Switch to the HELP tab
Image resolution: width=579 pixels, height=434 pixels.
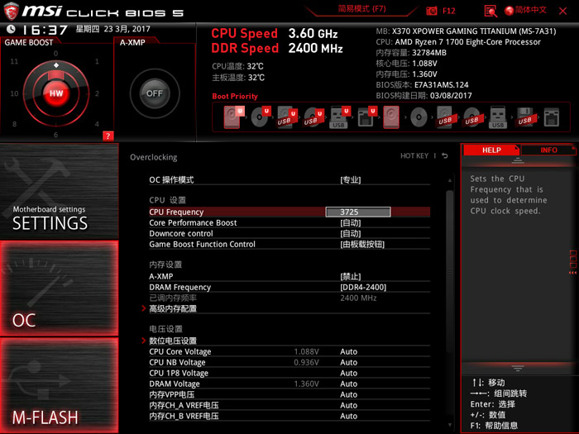(x=491, y=150)
